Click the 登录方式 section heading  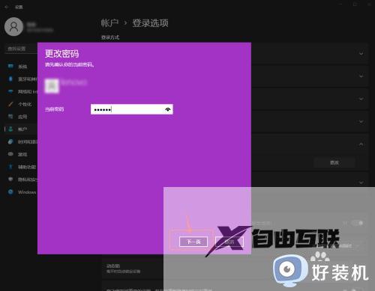pos(110,37)
